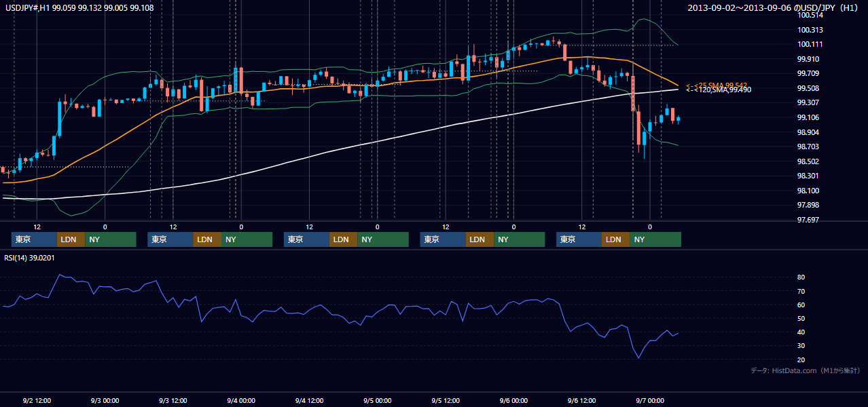Click the white 120,SMA,99.490 annotation
The width and height of the screenshot is (868, 407).
pos(719,90)
